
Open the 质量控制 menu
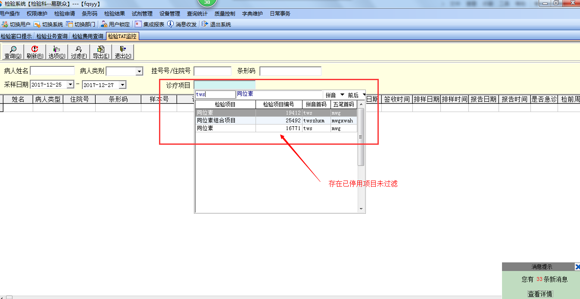(x=225, y=14)
